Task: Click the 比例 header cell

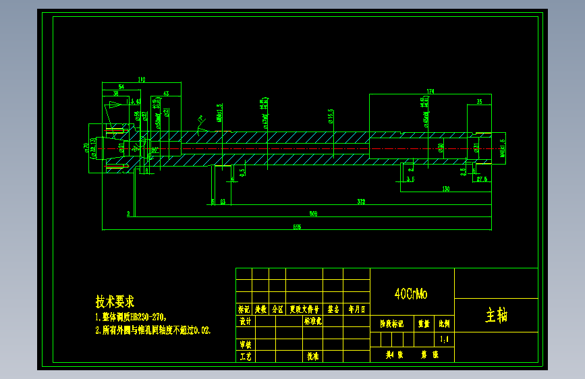Action: coord(444,324)
